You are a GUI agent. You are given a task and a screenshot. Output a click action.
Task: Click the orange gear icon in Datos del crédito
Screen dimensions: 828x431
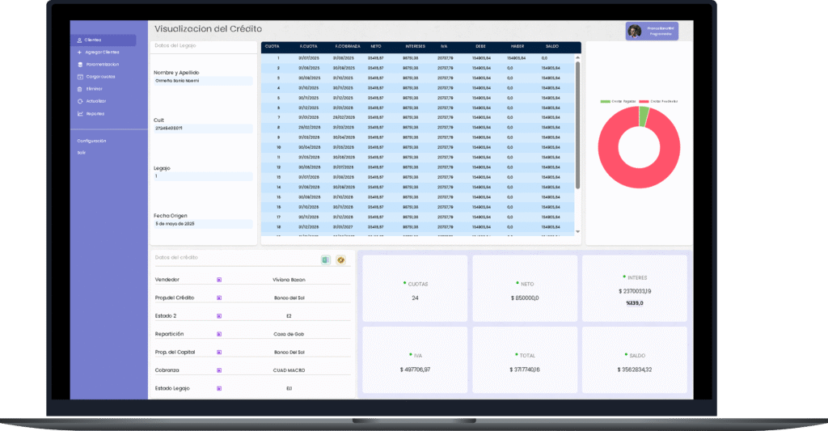tap(340, 260)
